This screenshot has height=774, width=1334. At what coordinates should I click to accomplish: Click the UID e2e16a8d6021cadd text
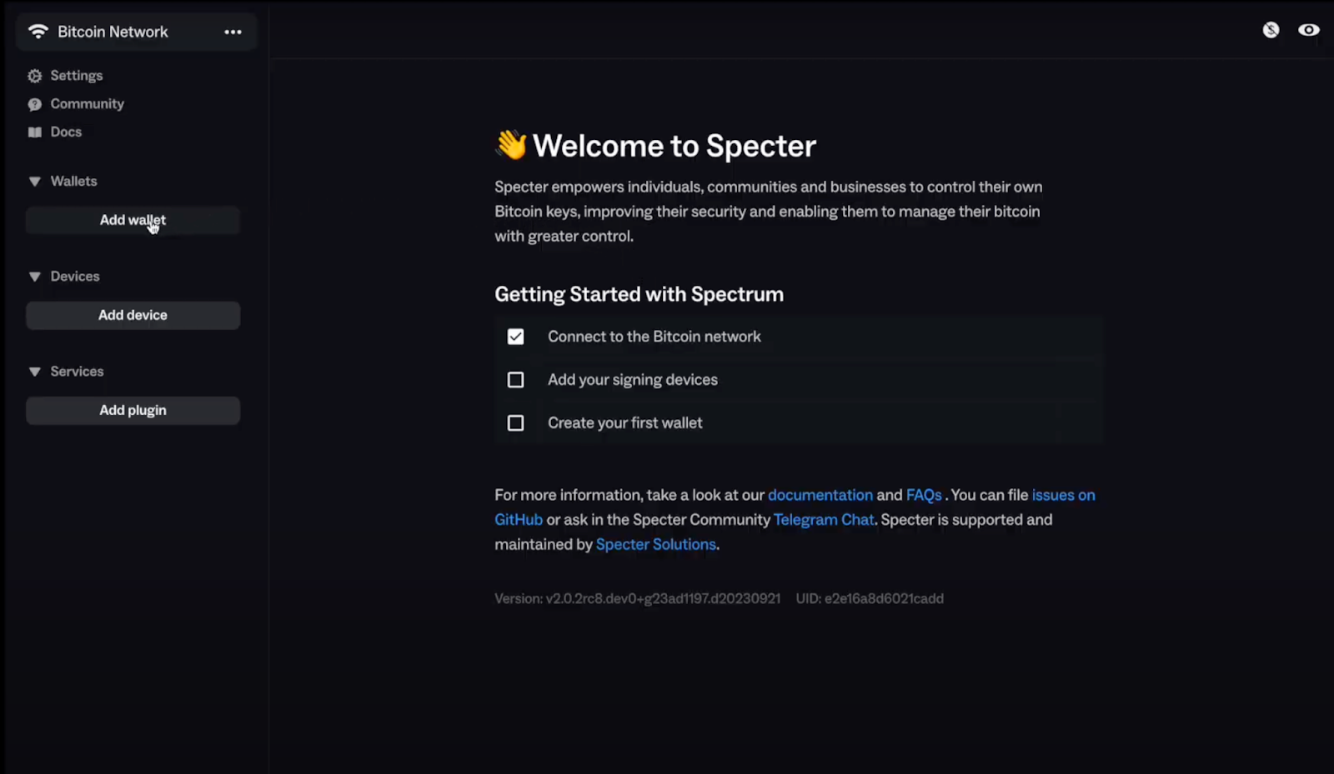pos(870,599)
